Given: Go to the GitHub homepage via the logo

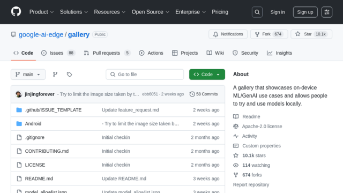Looking at the screenshot, I should pyautogui.click(x=16, y=12).
